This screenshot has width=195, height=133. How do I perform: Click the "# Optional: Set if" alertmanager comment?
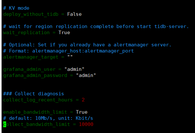87,44
